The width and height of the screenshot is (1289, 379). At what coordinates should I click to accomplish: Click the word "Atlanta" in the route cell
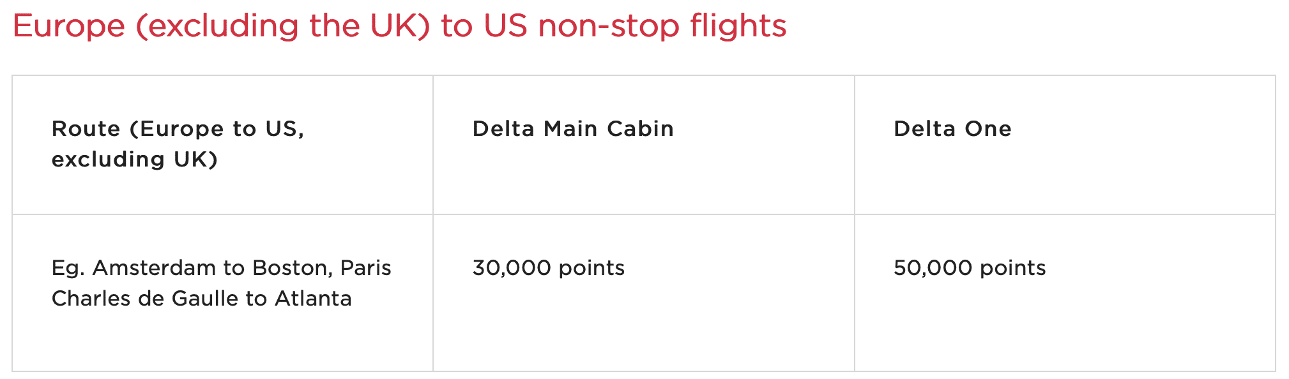point(313,299)
